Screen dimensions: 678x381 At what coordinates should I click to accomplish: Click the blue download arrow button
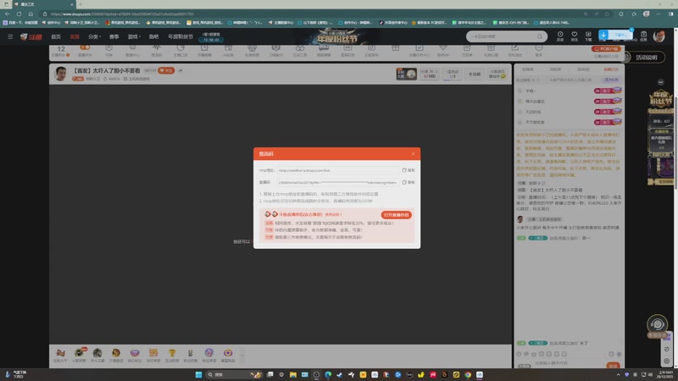coord(603,35)
